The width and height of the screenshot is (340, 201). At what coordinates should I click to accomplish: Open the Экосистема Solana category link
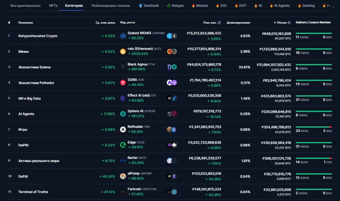[x=35, y=67]
